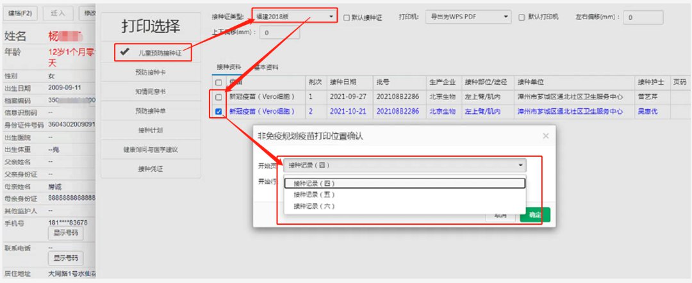Select 儿童预防接种证 print option

tap(152, 52)
